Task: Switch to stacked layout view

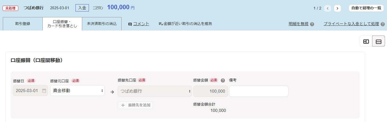Action: point(379,41)
